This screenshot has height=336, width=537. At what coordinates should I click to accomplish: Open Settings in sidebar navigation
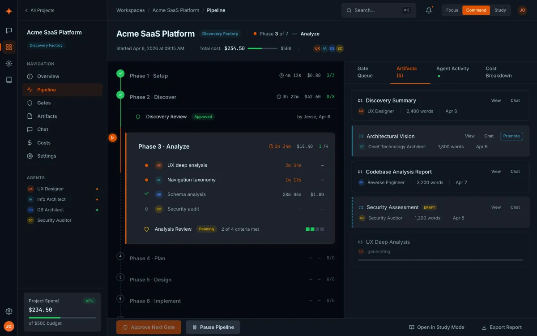(x=63, y=156)
